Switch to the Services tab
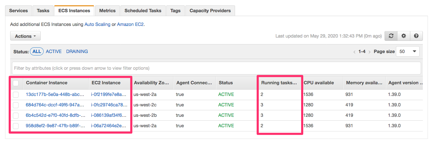Screen dimensions: 433x149 click(x=19, y=11)
